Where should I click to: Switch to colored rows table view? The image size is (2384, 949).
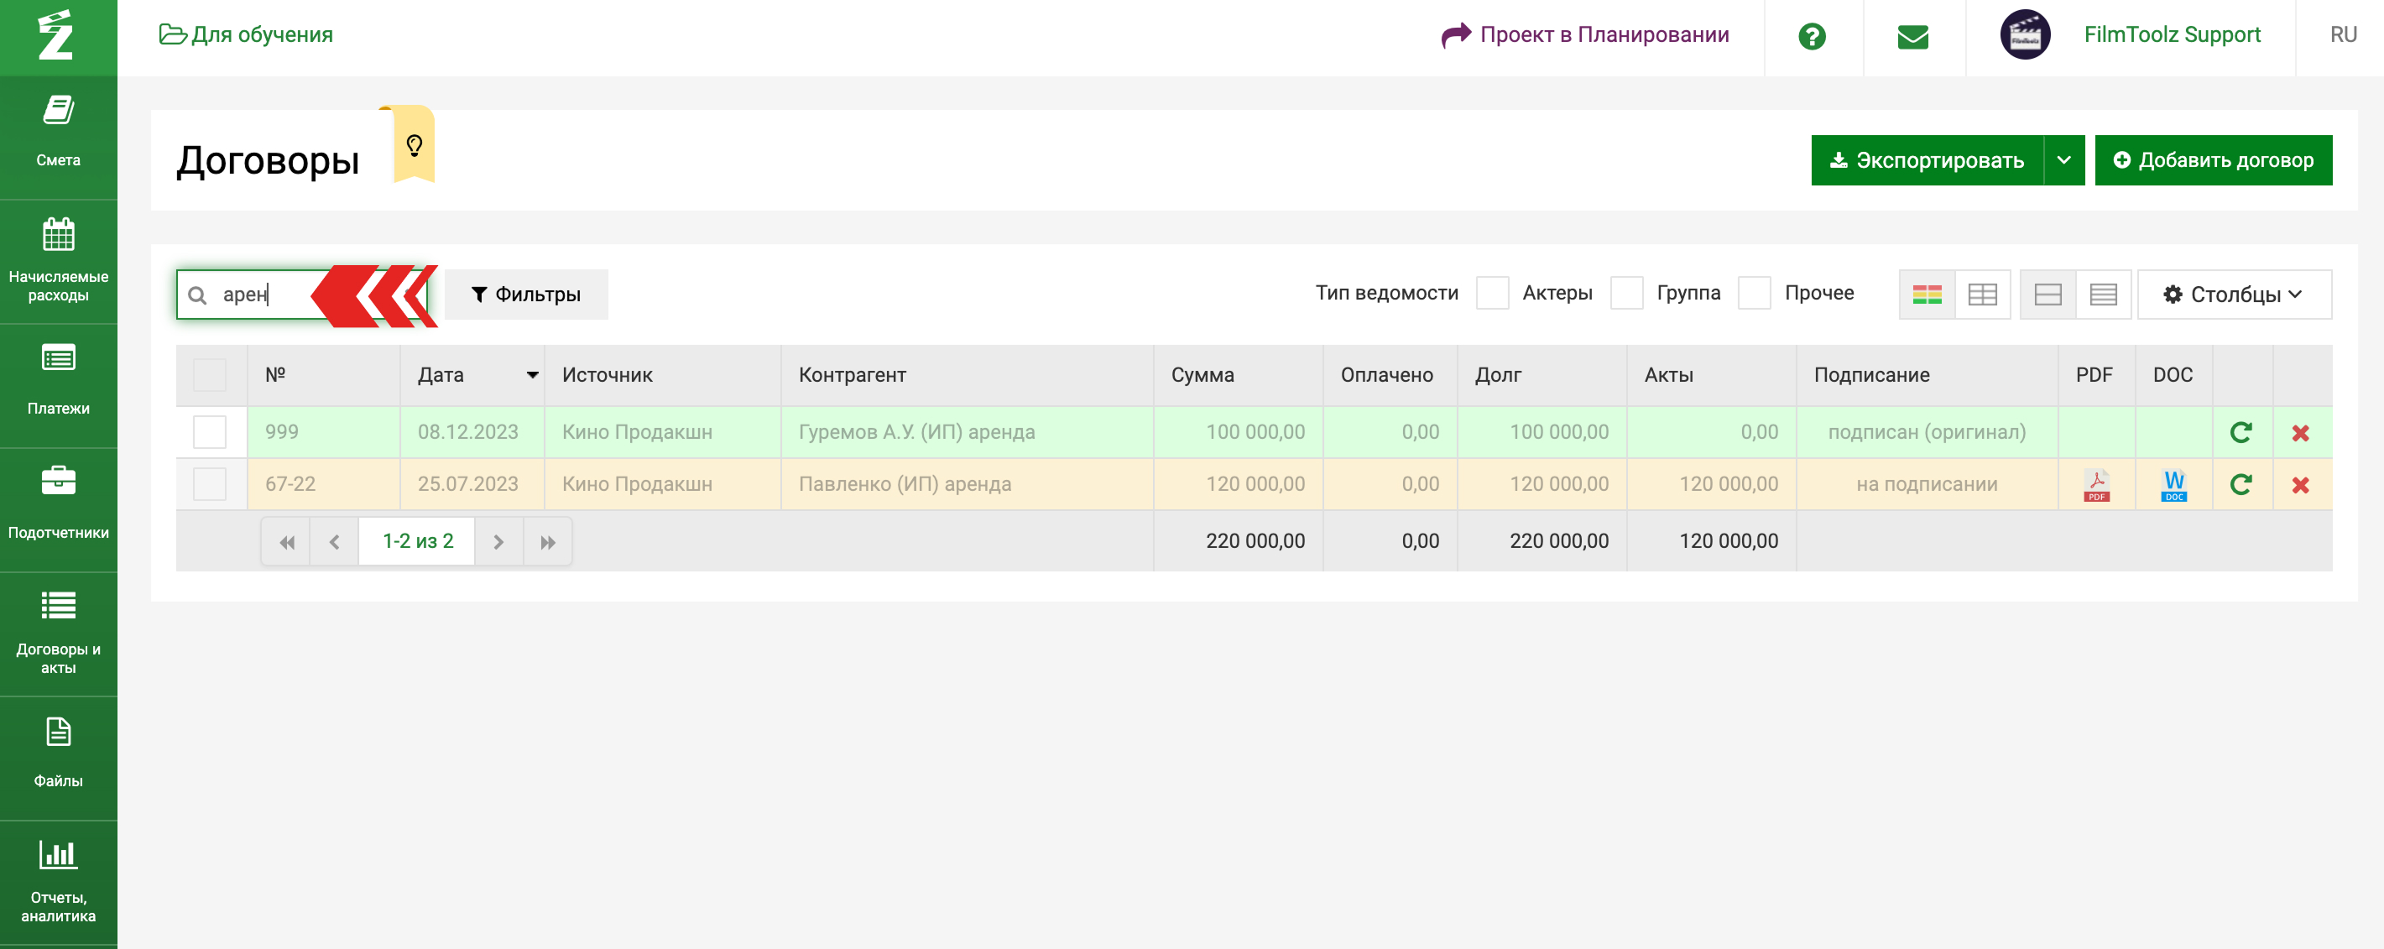point(1926,295)
